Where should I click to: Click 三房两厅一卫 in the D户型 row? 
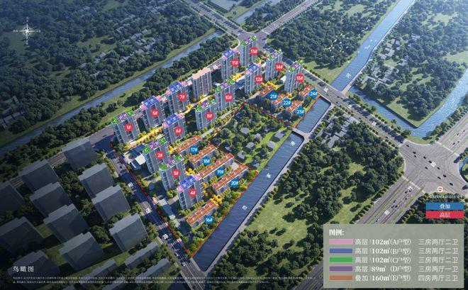(438, 269)
